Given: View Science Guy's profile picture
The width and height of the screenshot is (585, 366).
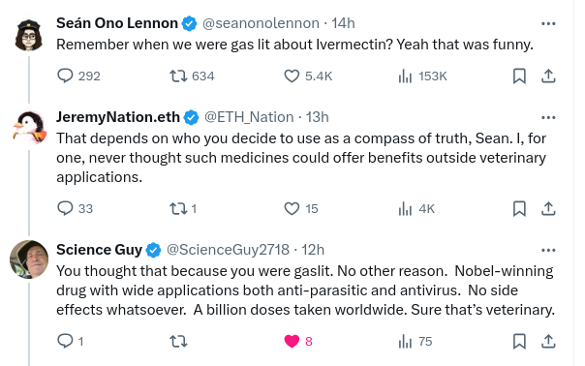Looking at the screenshot, I should point(29,259).
